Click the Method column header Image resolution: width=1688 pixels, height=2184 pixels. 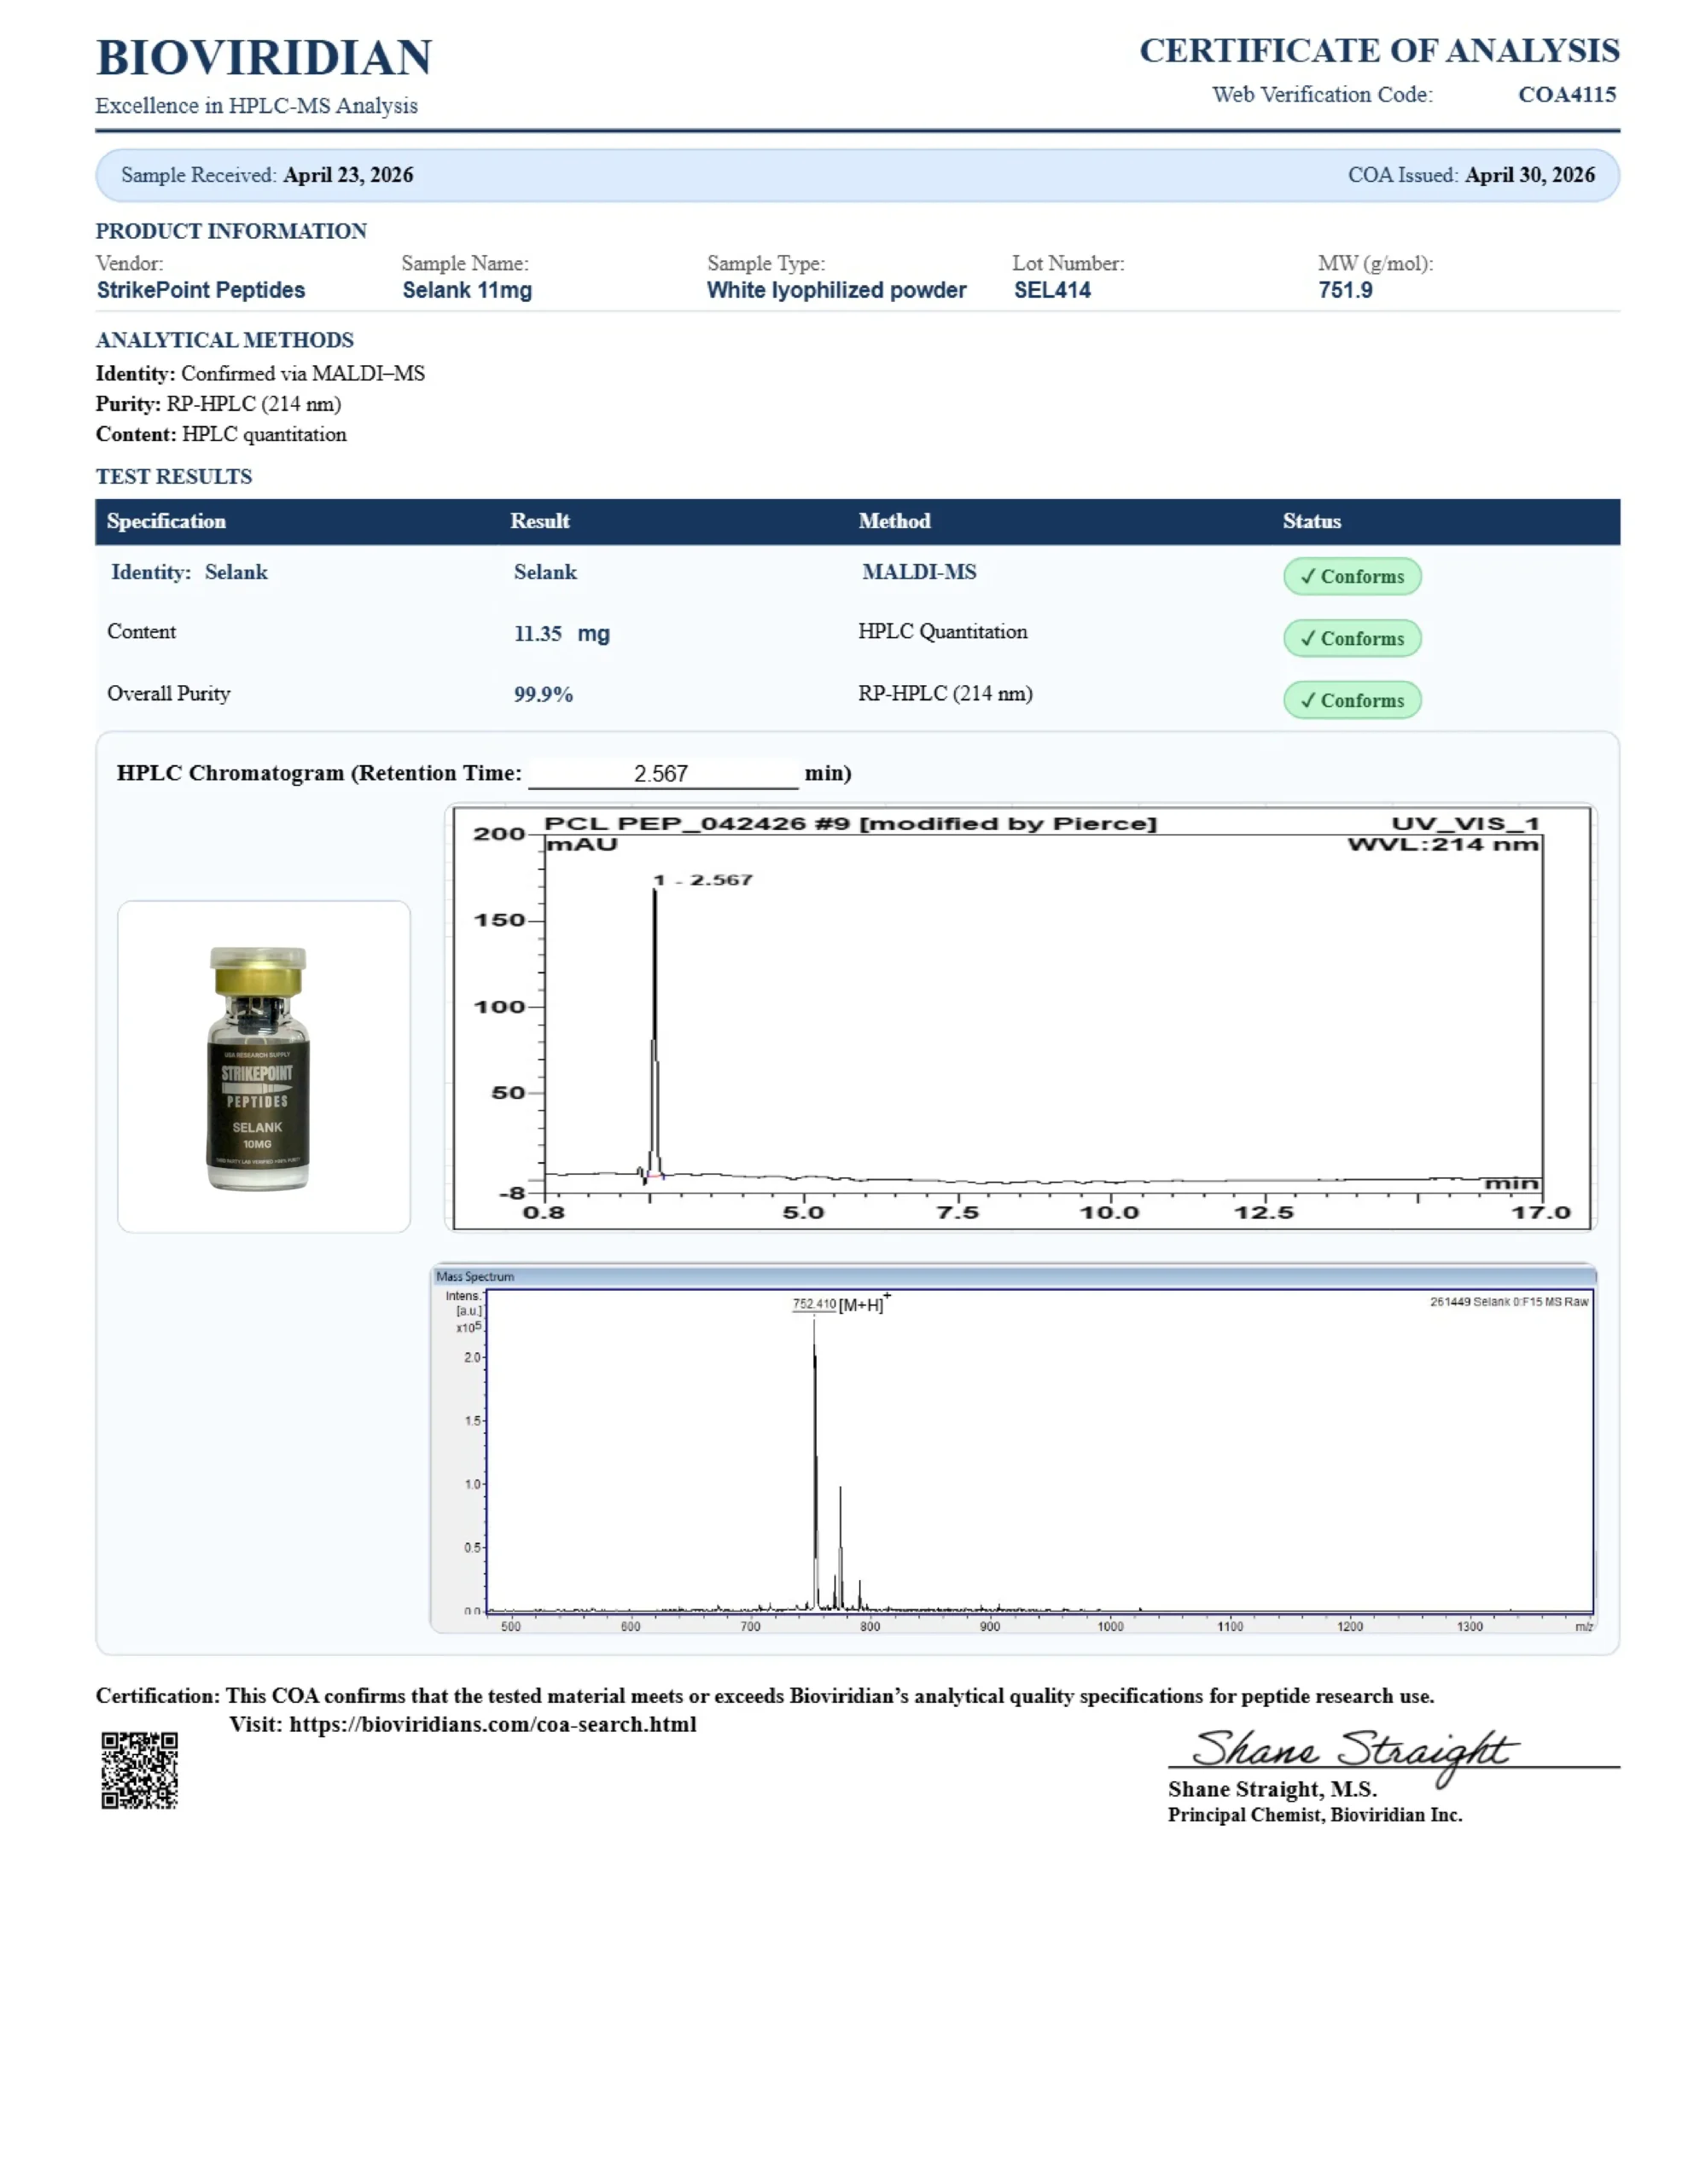pos(894,521)
